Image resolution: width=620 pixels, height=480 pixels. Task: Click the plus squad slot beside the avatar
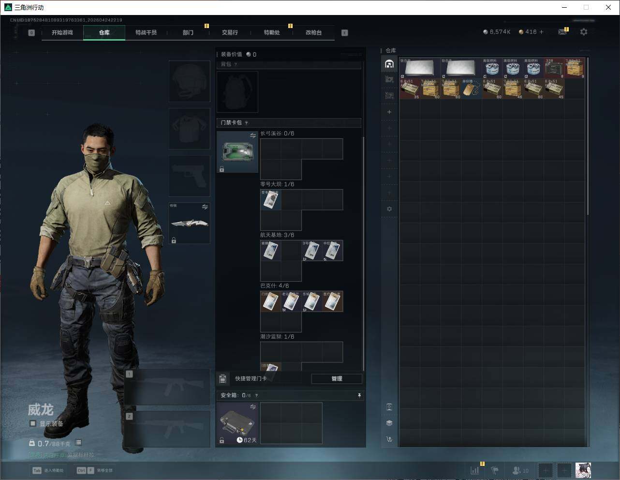[565, 470]
